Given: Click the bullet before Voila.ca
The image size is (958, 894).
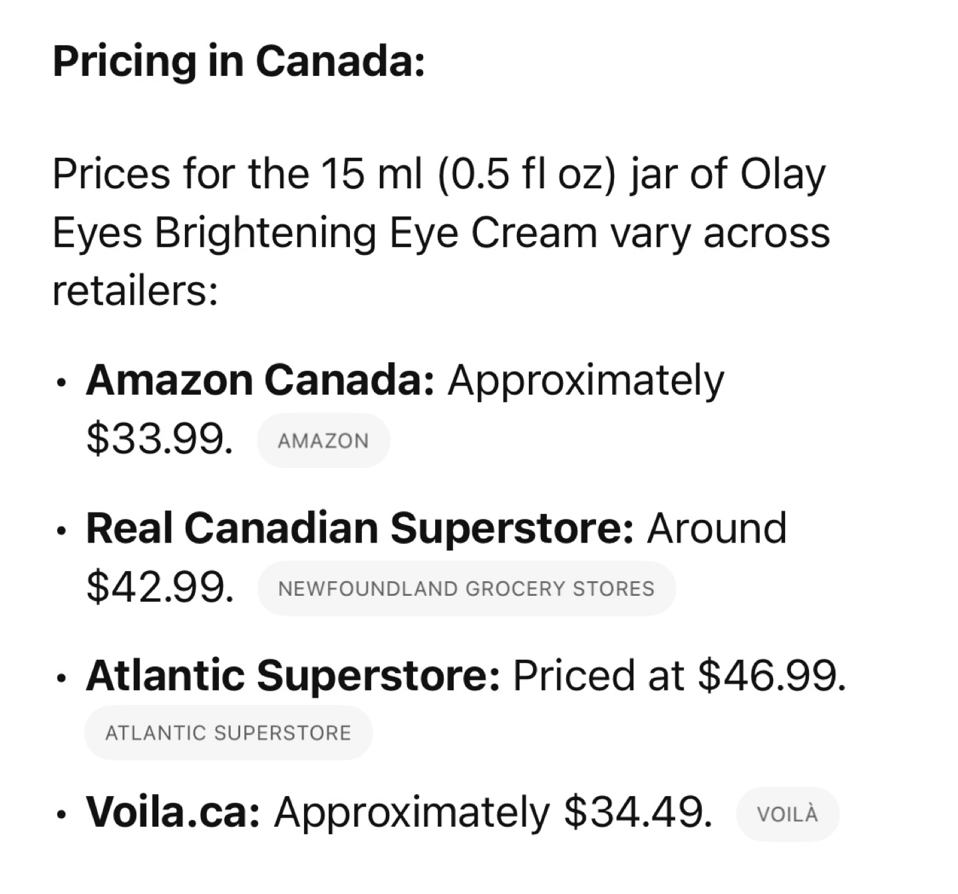Looking at the screenshot, I should (x=62, y=816).
